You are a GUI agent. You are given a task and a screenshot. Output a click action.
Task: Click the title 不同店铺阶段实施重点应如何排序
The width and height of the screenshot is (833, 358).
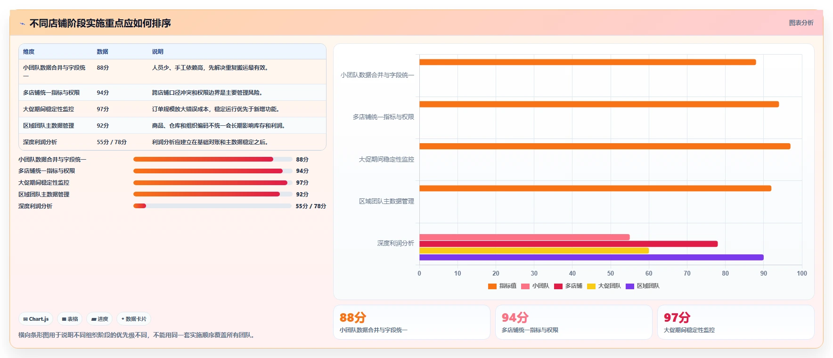click(x=100, y=24)
